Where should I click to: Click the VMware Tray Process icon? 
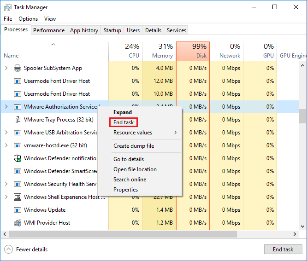click(x=18, y=120)
